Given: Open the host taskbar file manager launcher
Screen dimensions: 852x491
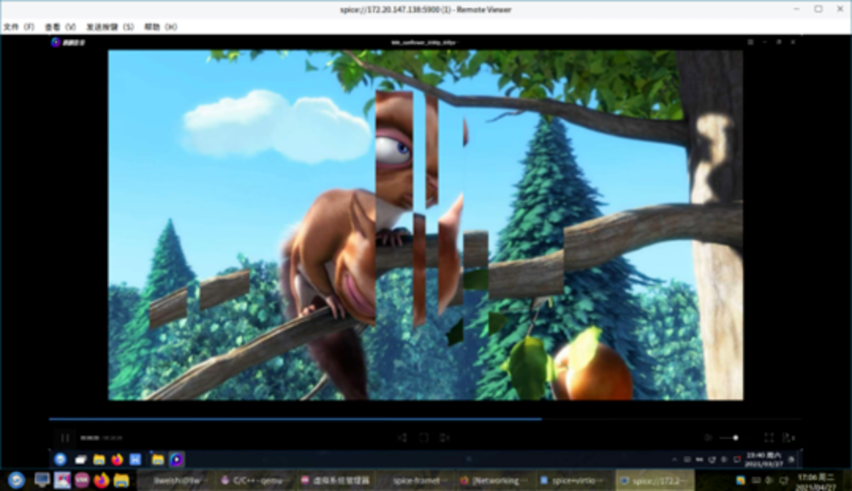Looking at the screenshot, I should (x=121, y=480).
